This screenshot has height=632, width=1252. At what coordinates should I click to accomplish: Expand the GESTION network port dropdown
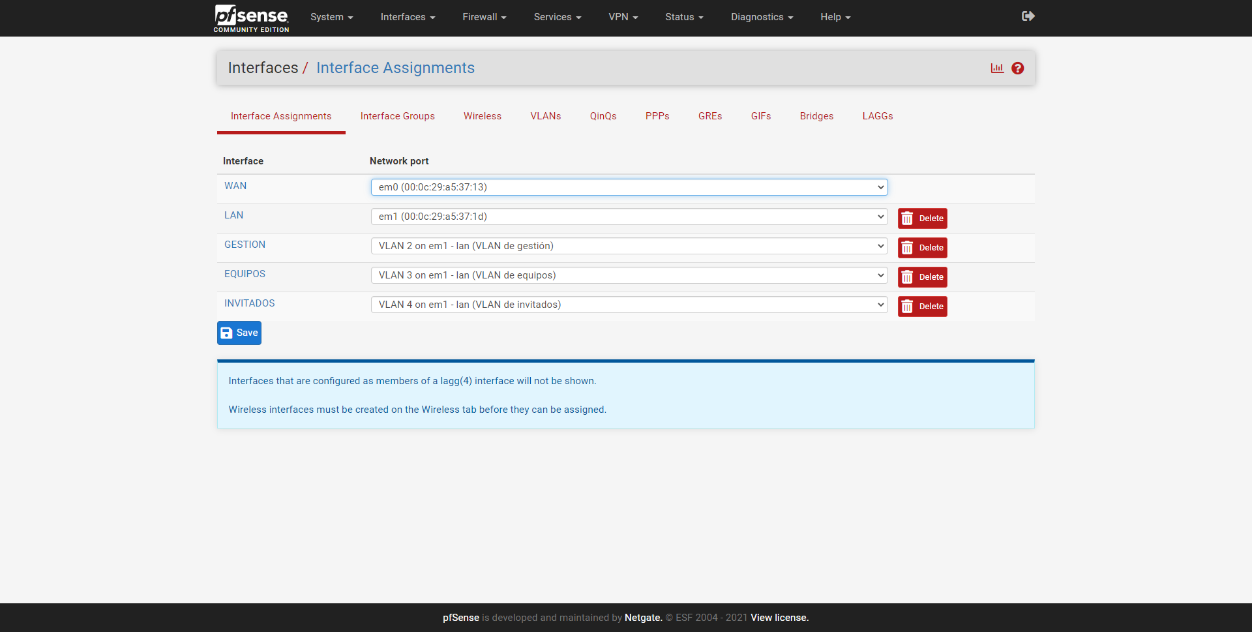click(x=629, y=246)
